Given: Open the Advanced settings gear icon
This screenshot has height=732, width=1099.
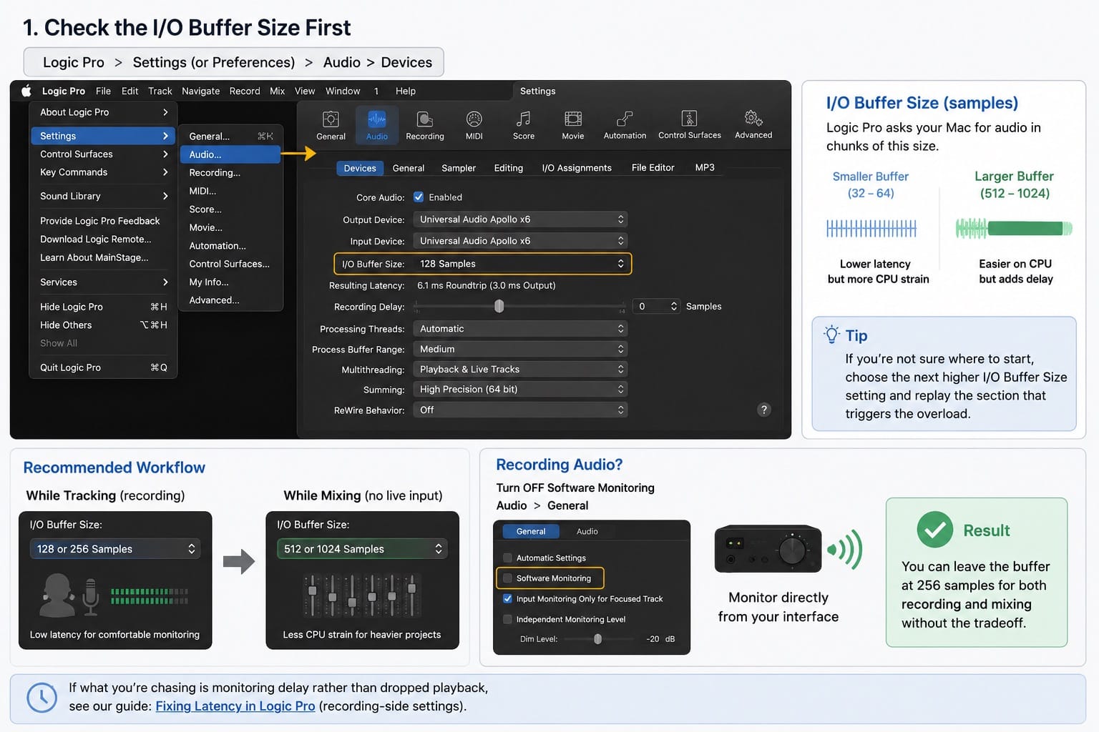Looking at the screenshot, I should 753,125.
